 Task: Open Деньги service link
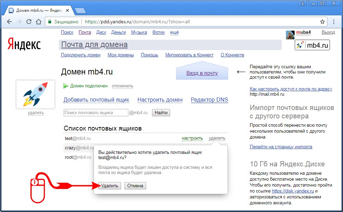pyautogui.click(x=118, y=32)
